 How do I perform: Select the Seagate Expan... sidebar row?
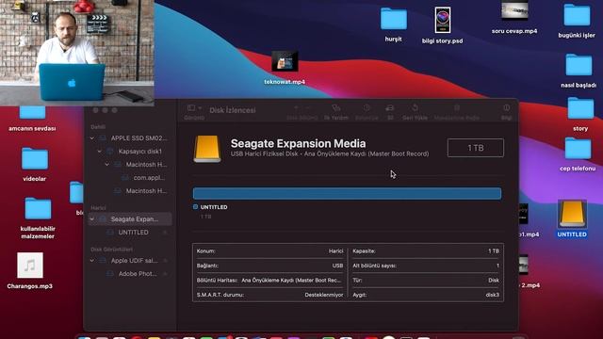click(x=130, y=219)
